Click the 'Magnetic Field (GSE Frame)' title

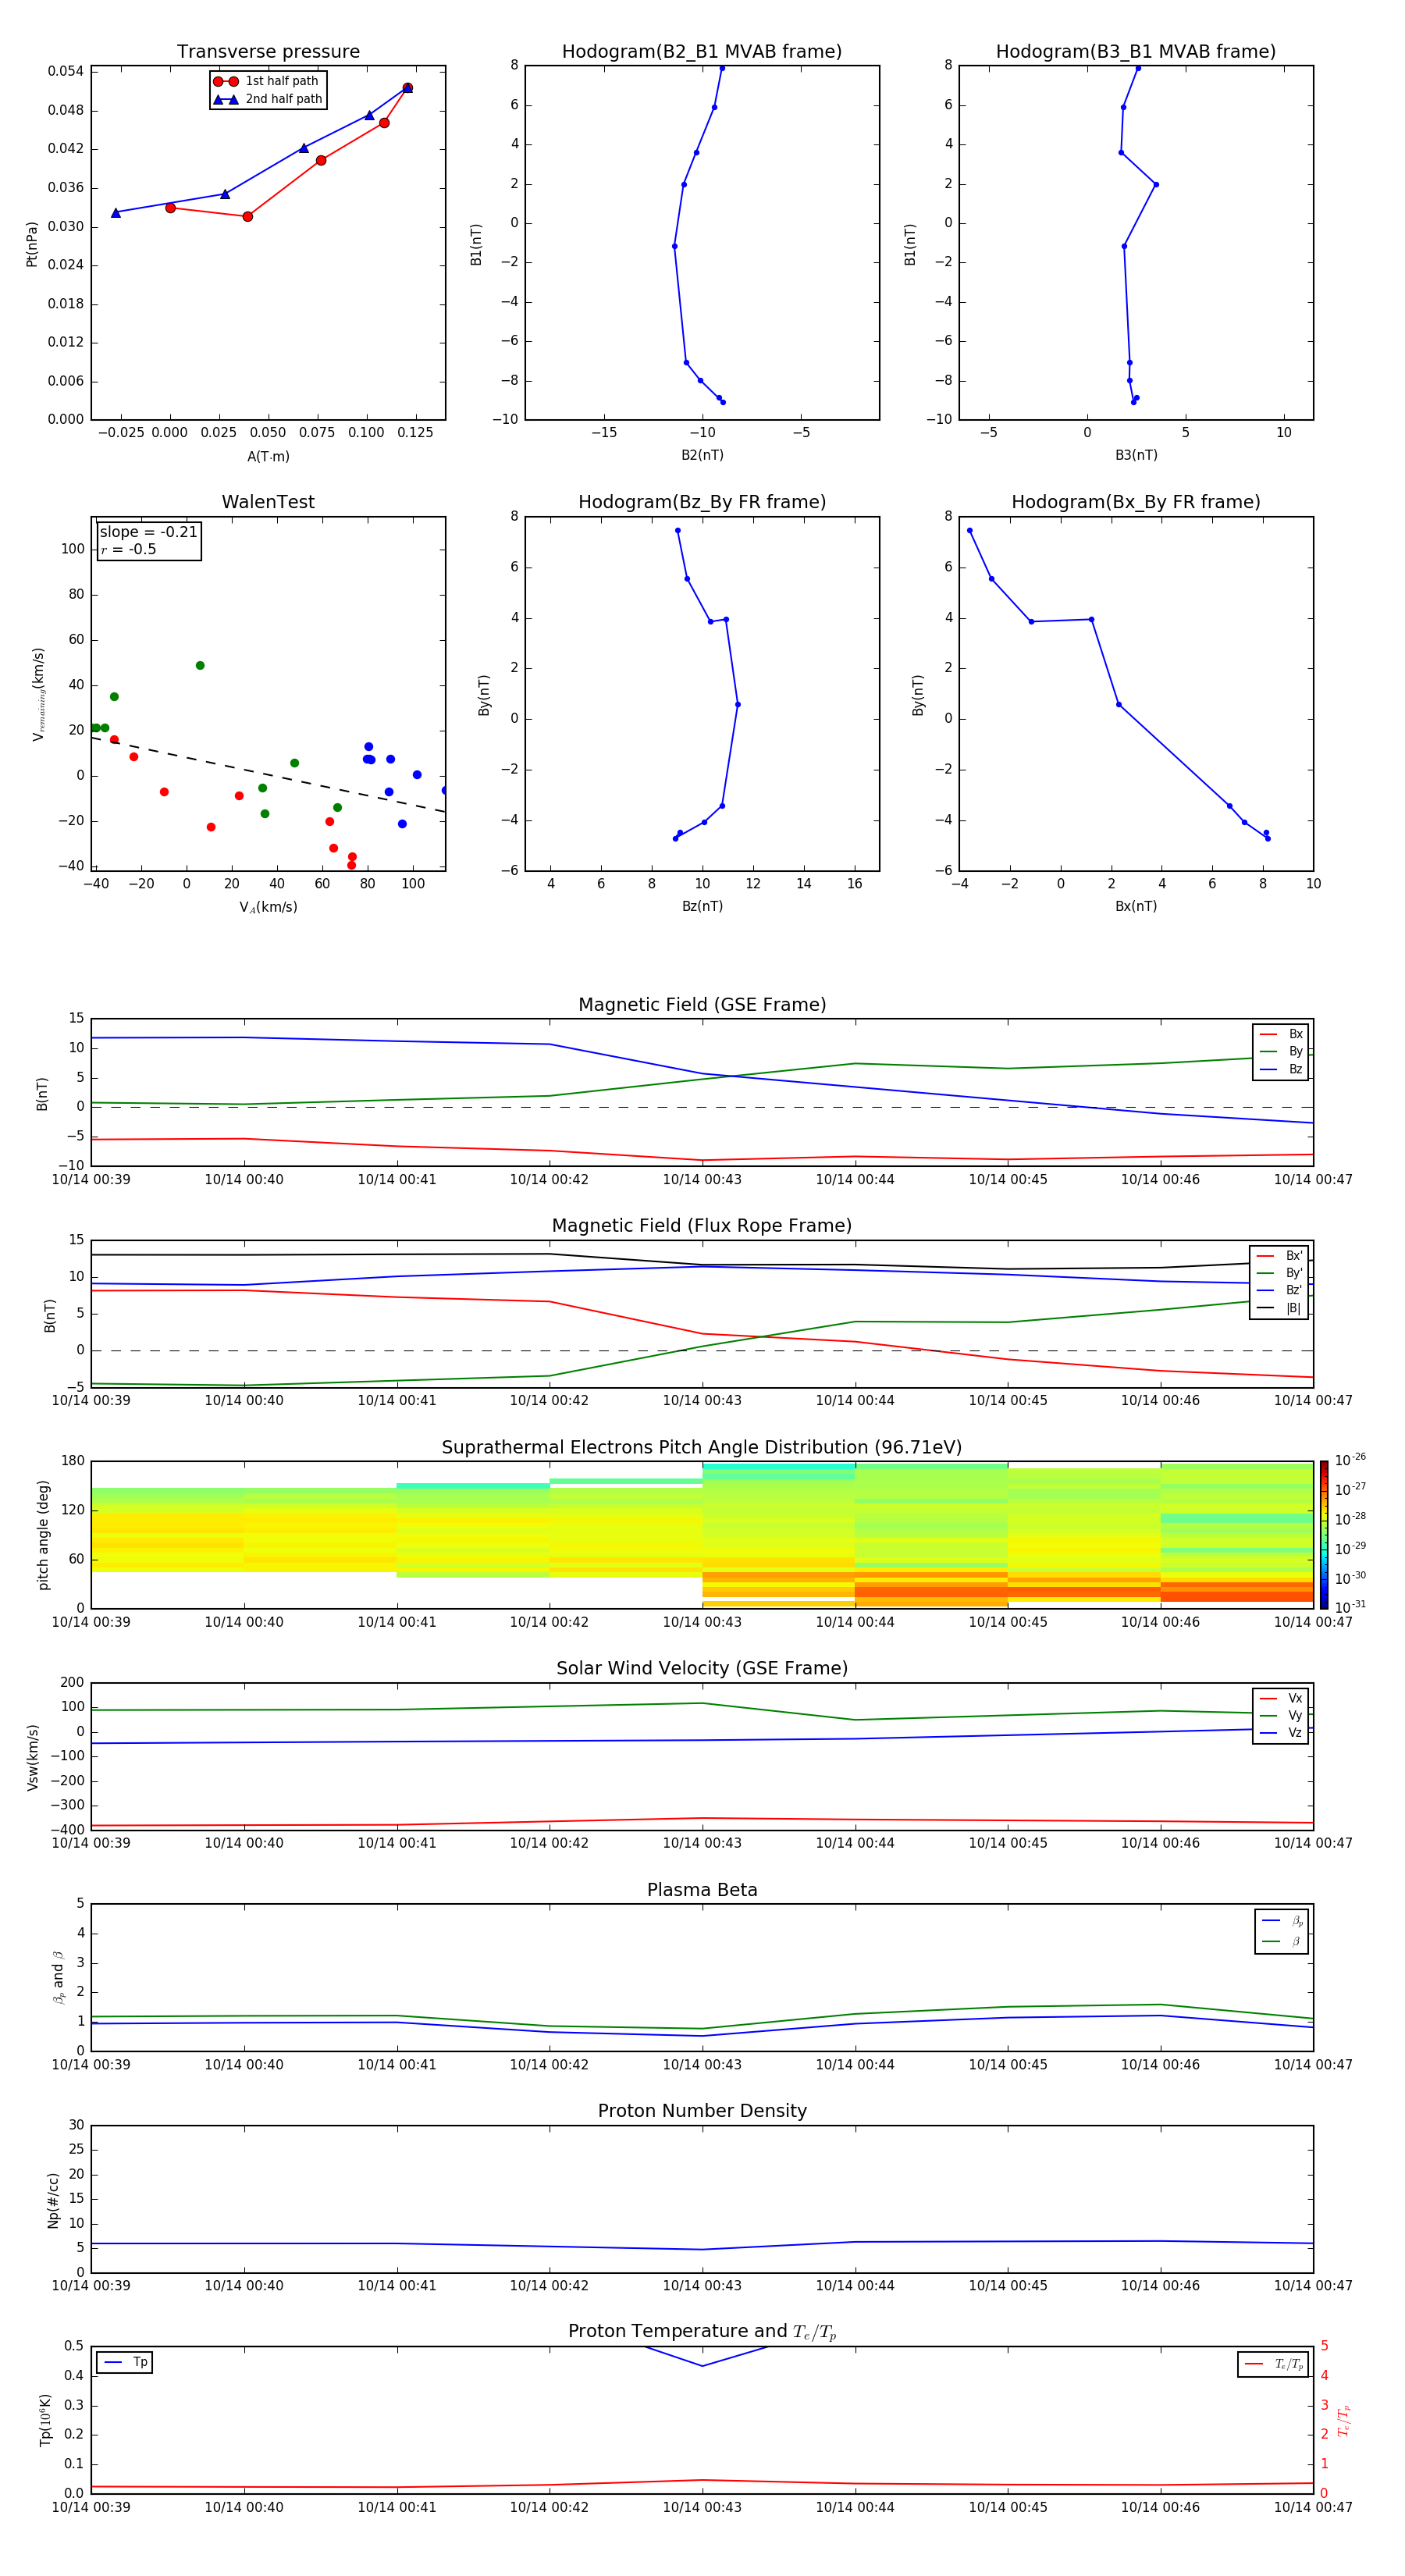702,1005
